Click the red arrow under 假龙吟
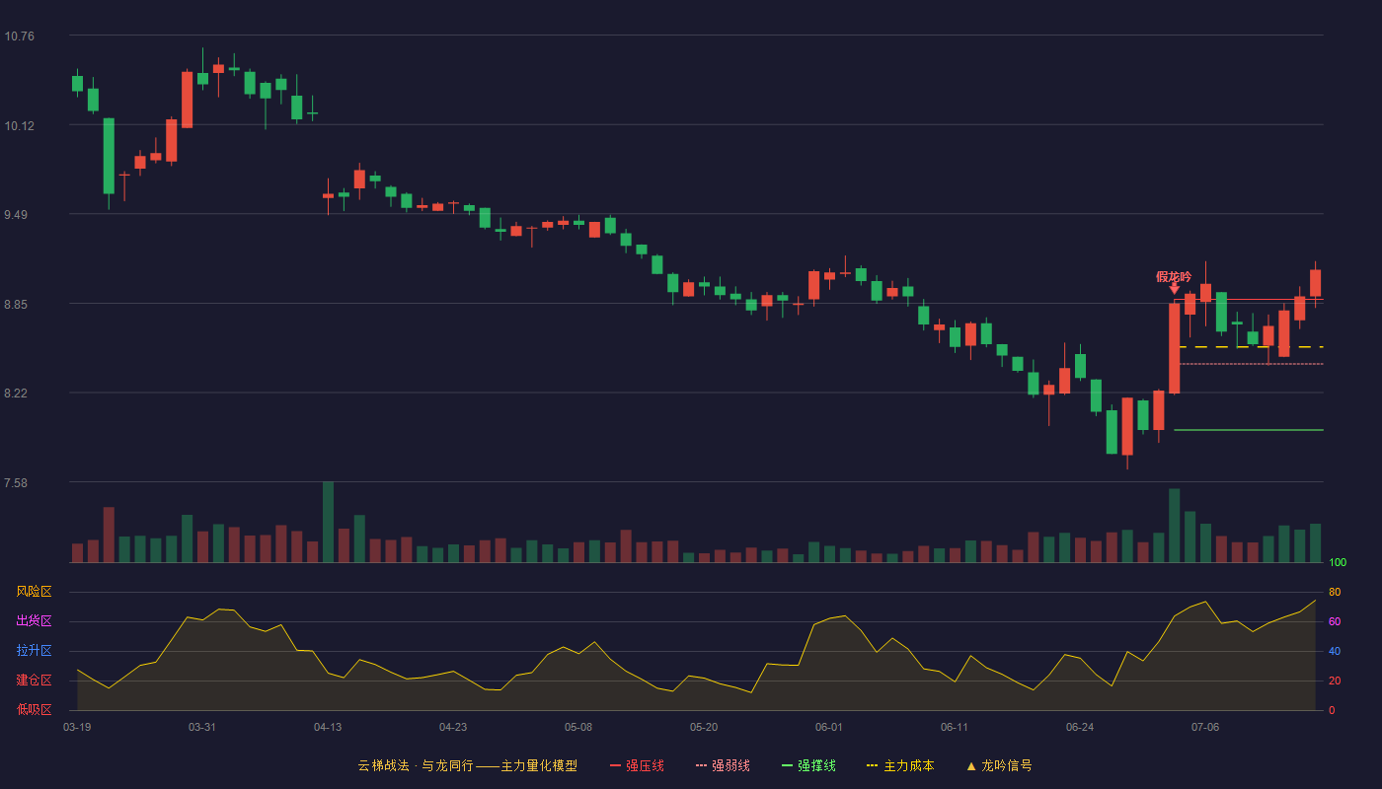The height and width of the screenshot is (789, 1382). click(x=1174, y=289)
